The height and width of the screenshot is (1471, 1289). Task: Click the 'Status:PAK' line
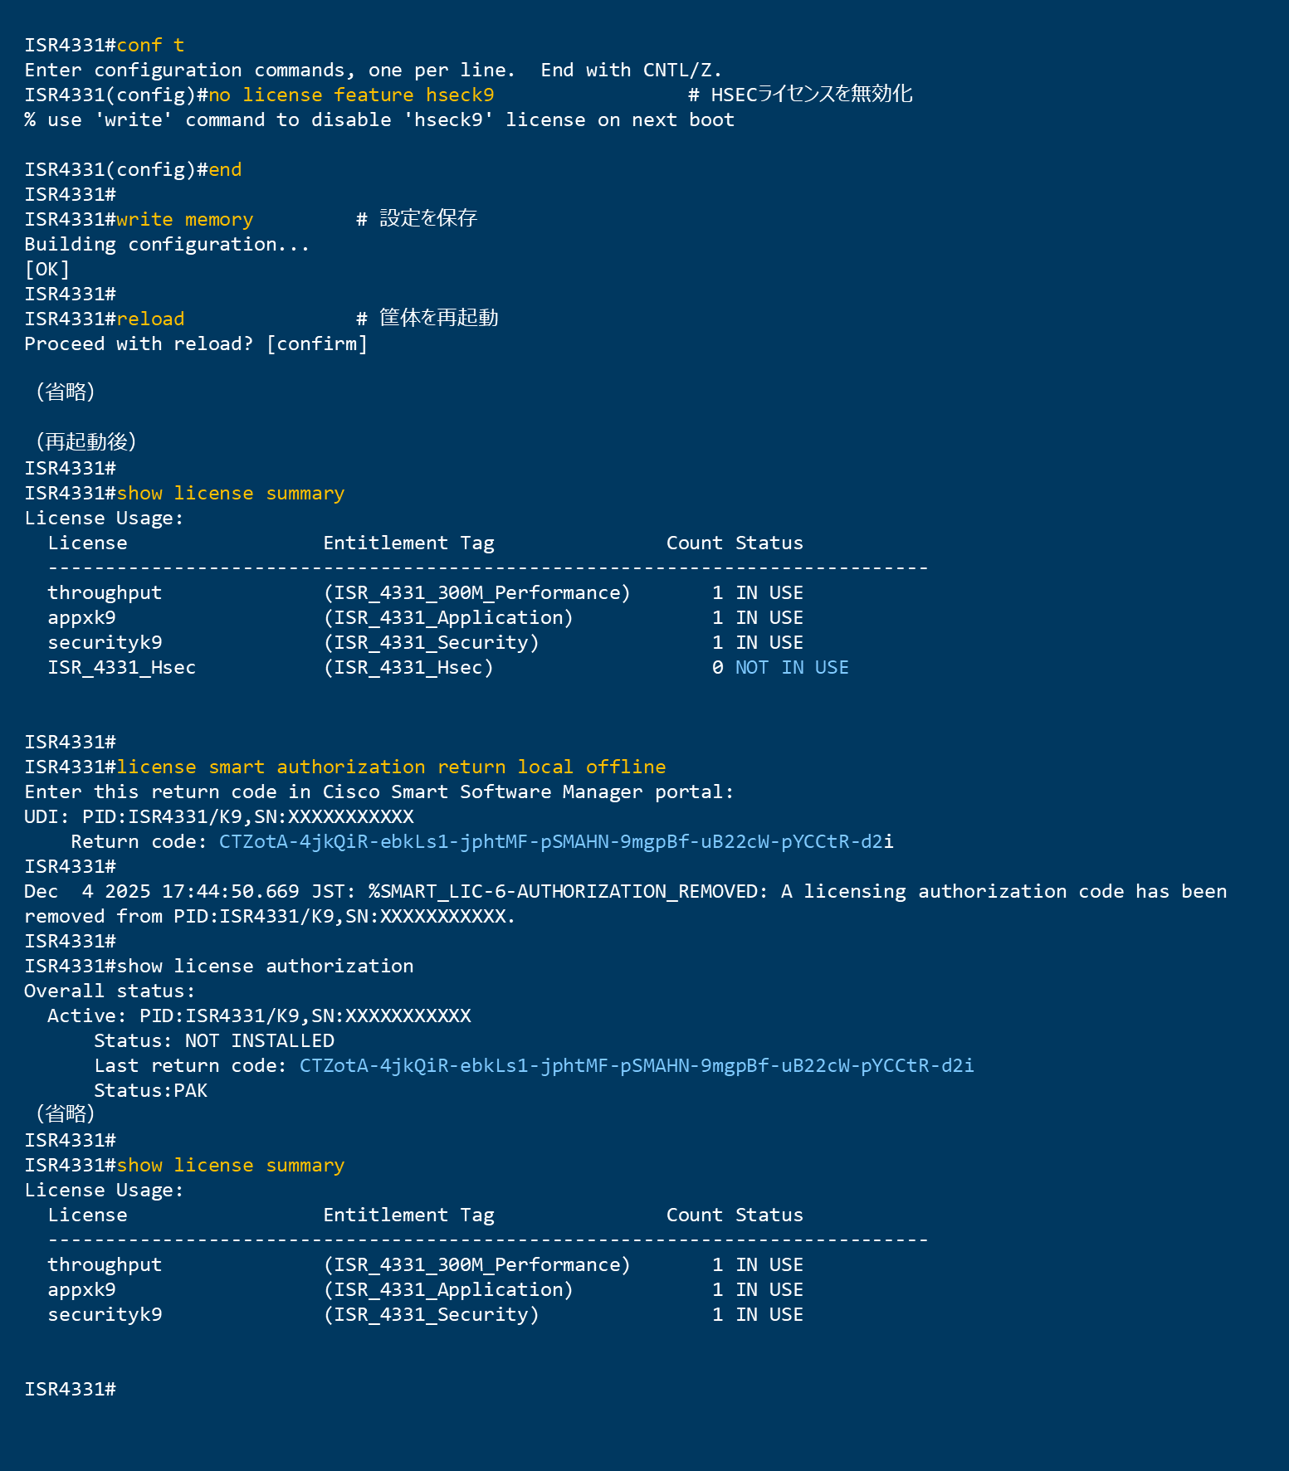tap(150, 1091)
